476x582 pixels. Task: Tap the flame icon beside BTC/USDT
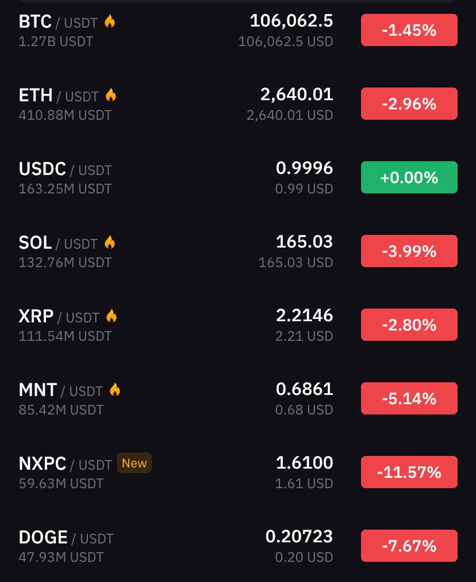[110, 21]
